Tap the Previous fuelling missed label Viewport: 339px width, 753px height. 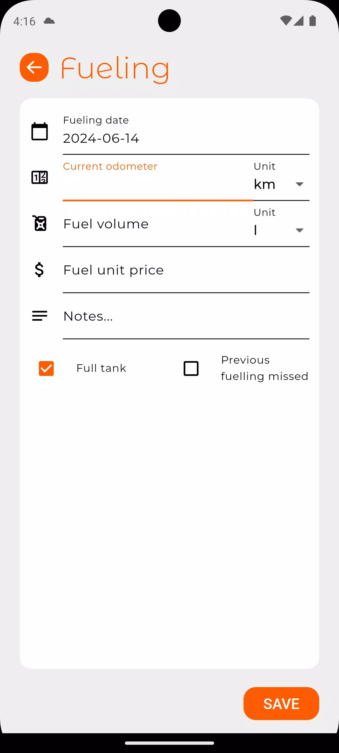264,368
